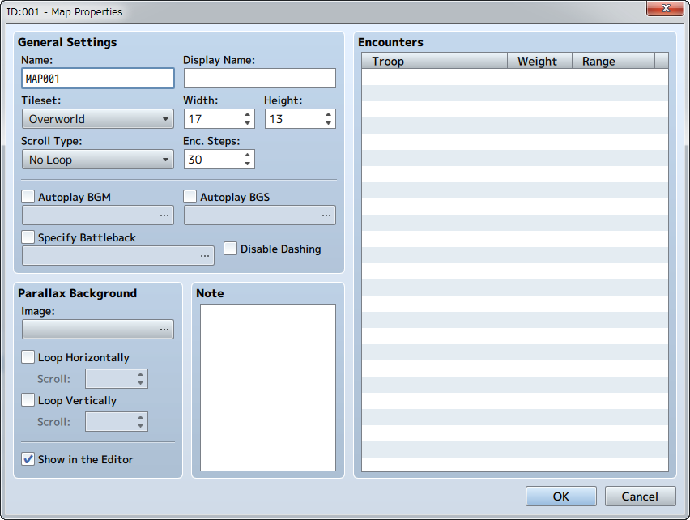The width and height of the screenshot is (690, 520).
Task: Toggle the Disable Dashing checkbox
Action: (x=231, y=249)
